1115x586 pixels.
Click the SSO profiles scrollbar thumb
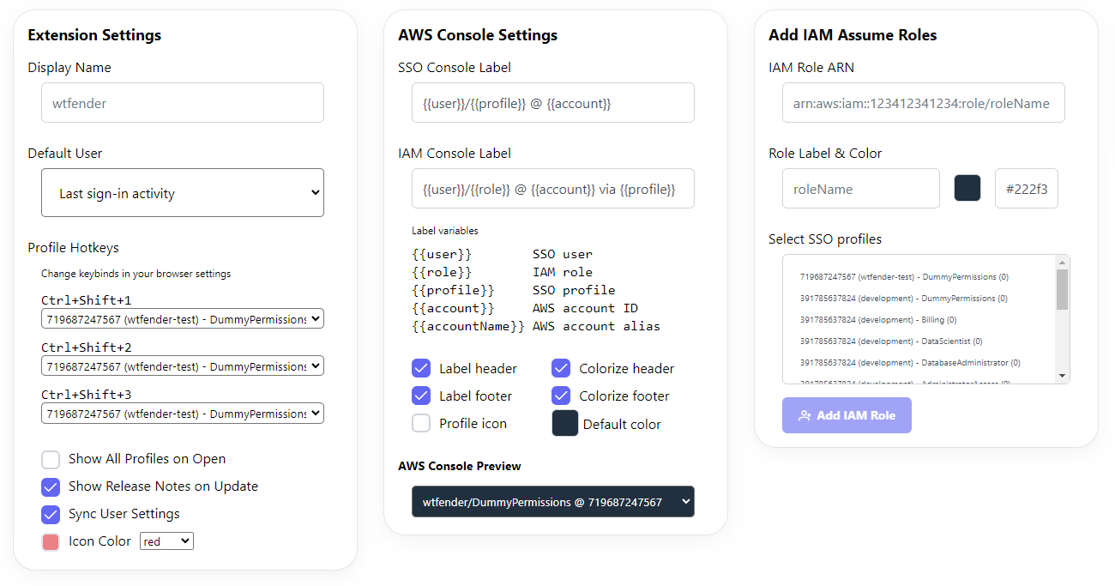click(x=1063, y=289)
